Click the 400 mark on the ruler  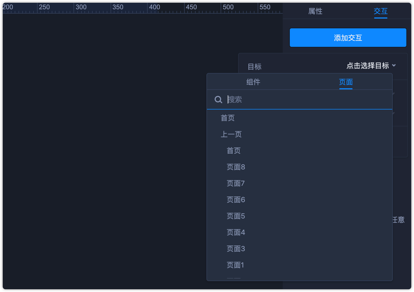[x=154, y=7]
